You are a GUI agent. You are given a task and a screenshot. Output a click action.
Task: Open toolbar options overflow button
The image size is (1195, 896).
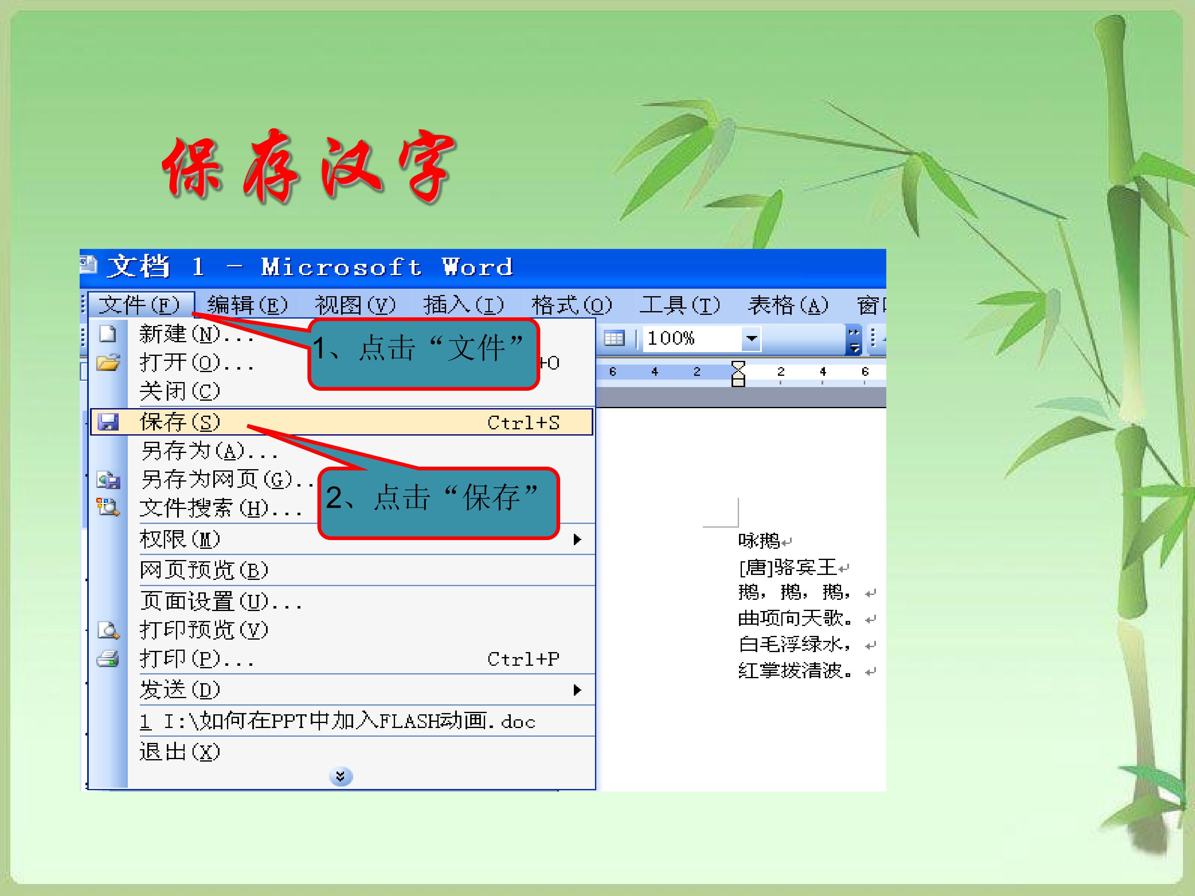(854, 339)
